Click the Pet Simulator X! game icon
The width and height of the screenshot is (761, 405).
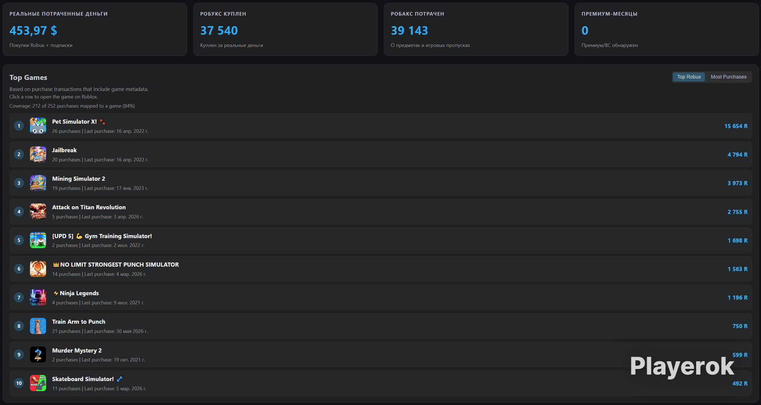click(x=38, y=126)
